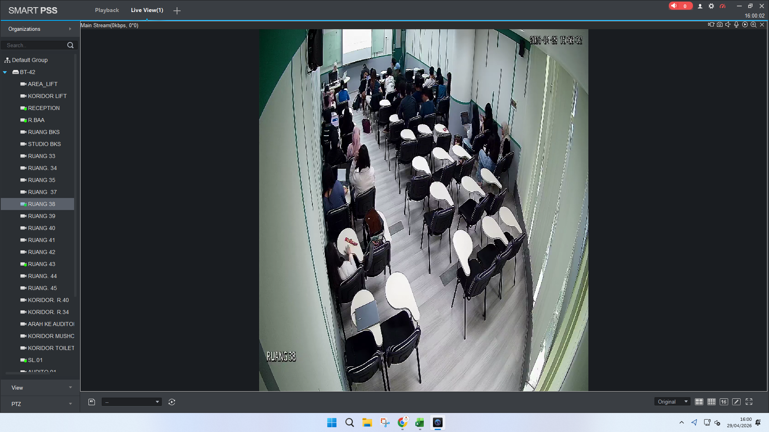Unmute the audio of the video window

tap(728, 24)
